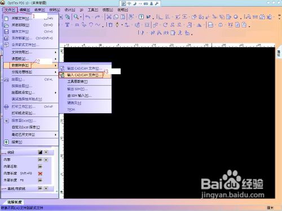Viewport: 282px width, 211px height.
Task: Open the 编辑 menu
Action: pos(25,10)
